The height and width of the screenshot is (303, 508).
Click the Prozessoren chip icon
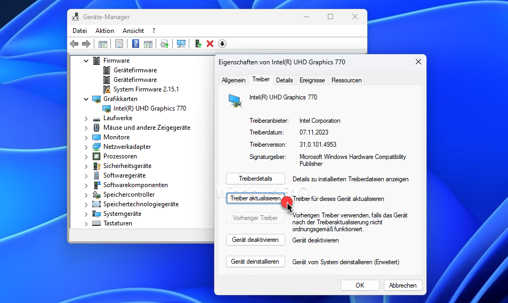[x=96, y=156]
